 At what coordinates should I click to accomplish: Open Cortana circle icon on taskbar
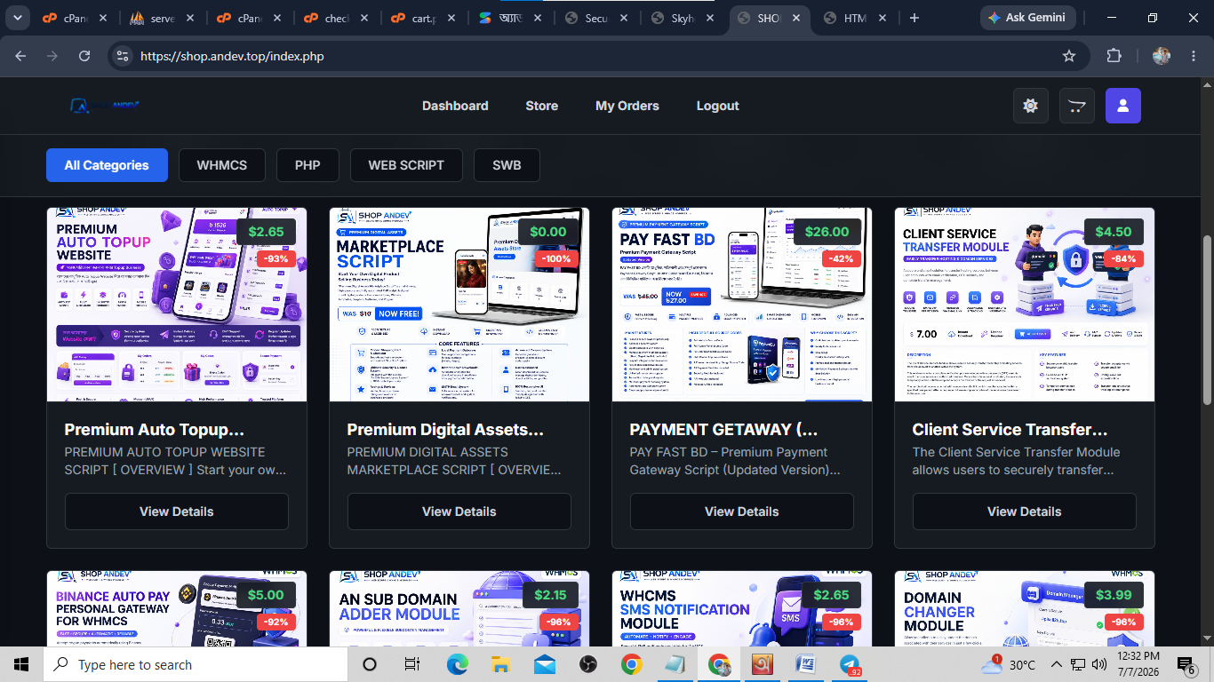370,664
